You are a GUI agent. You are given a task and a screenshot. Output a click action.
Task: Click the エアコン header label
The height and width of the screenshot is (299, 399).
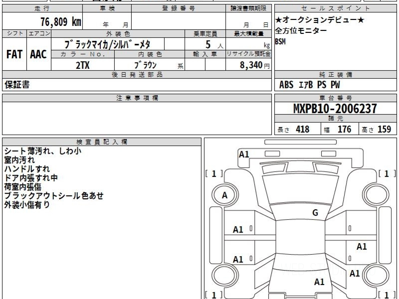[39, 34]
